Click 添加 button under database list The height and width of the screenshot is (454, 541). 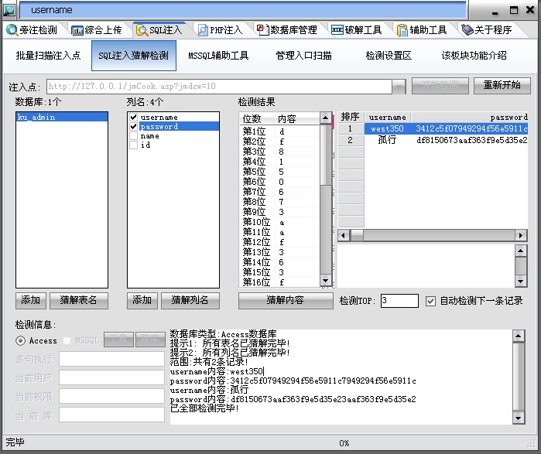coord(31,301)
